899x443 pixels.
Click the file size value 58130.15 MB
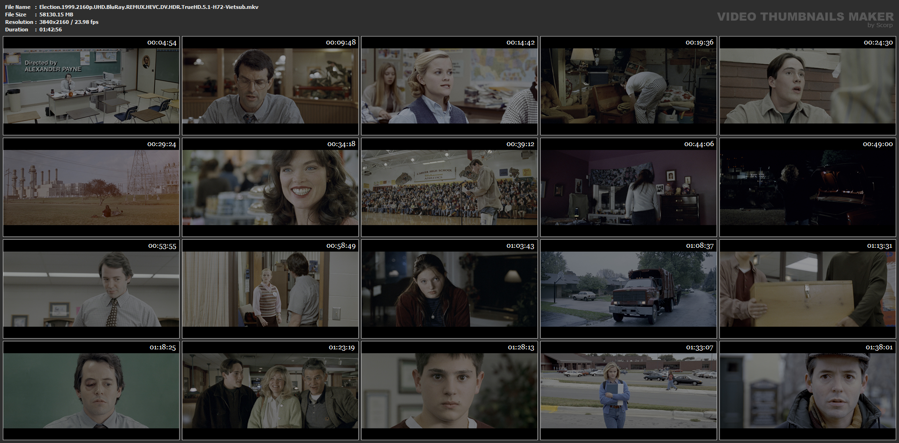tap(56, 15)
